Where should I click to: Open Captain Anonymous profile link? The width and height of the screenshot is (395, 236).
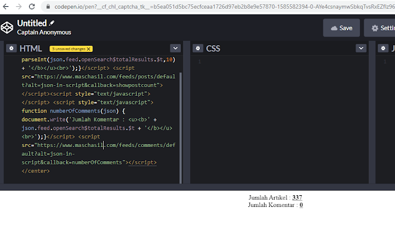pos(44,32)
